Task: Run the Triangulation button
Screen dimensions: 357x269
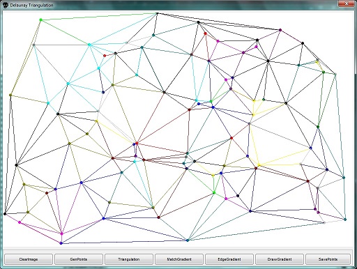Action: tap(129, 259)
